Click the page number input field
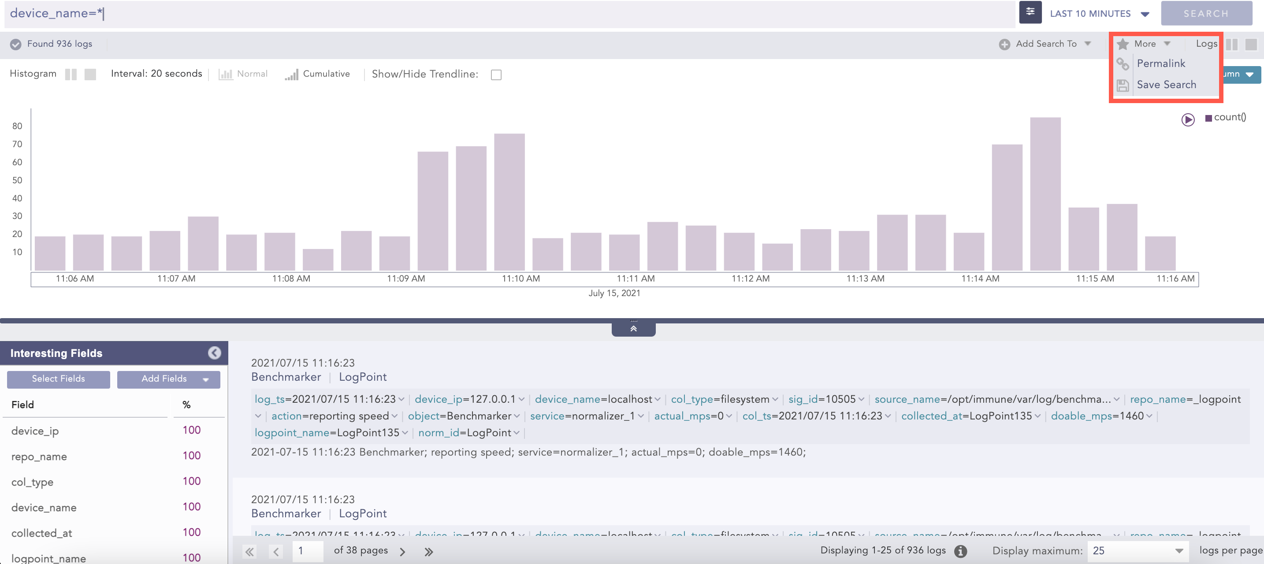 308,551
